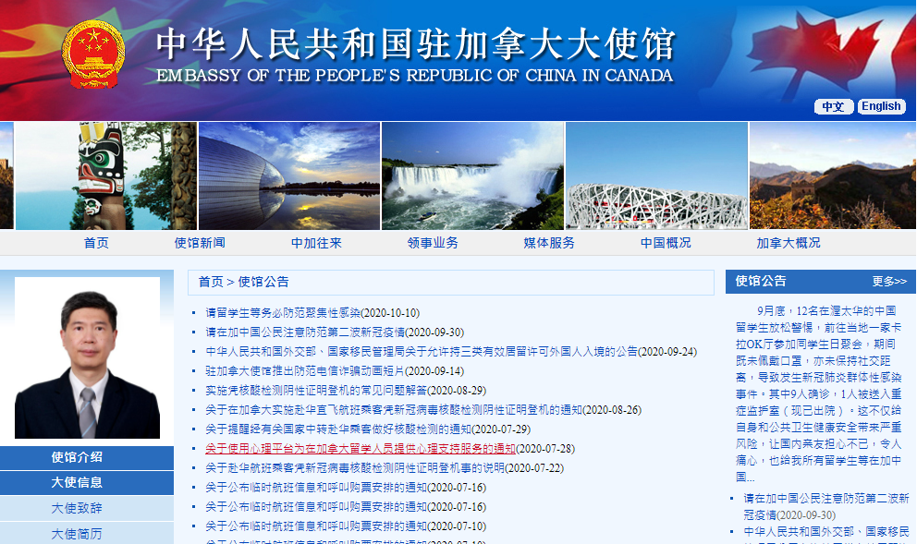917x544 pixels.
Task: Open the red highlighted 心理平台 notice link
Action: [x=361, y=449]
